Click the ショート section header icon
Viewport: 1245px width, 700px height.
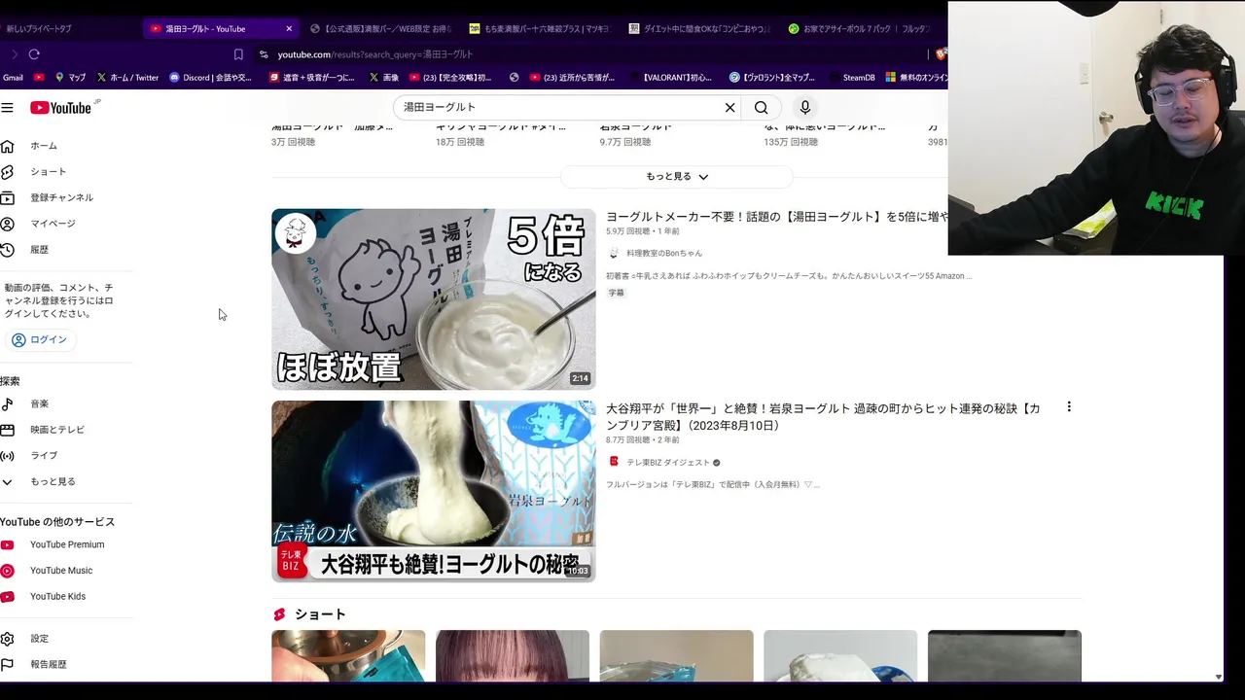pyautogui.click(x=279, y=614)
